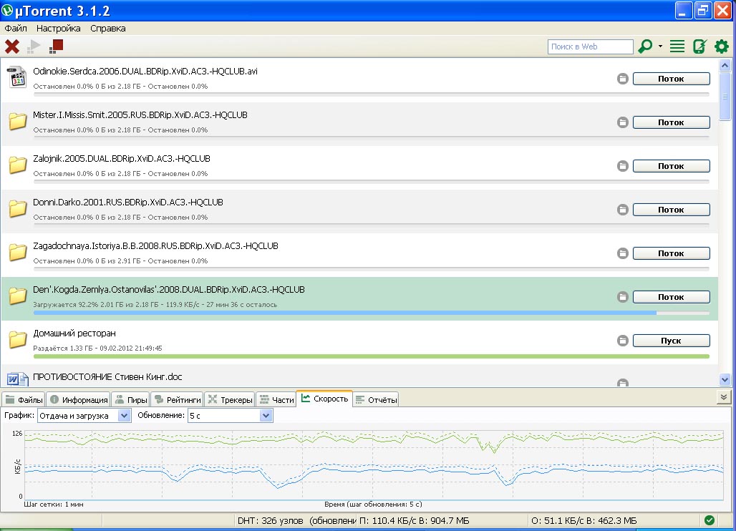
Task: Select torrent name Домашний ресторан
Action: click(74, 333)
